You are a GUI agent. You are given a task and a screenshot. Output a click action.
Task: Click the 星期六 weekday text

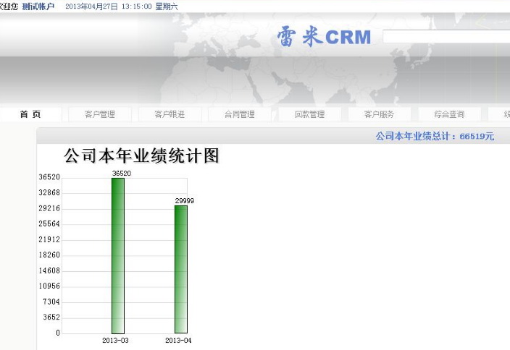[167, 7]
